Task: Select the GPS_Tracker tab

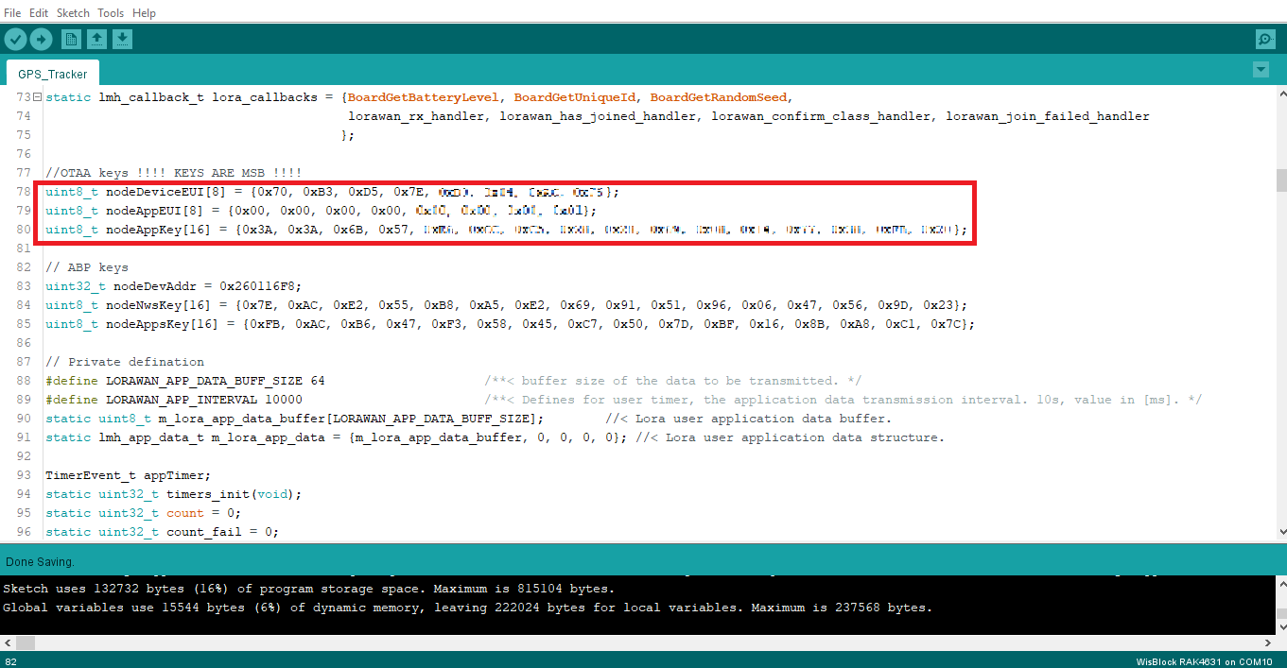Action: tap(53, 74)
